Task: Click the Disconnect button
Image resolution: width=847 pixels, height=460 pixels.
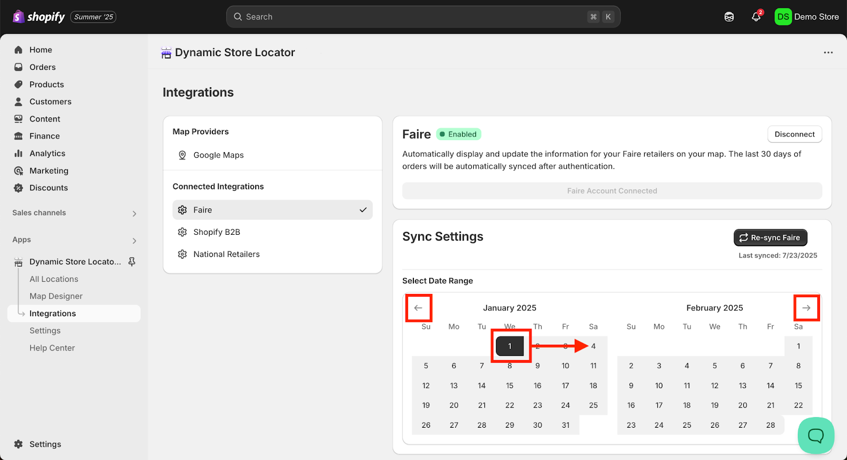Action: (795, 134)
